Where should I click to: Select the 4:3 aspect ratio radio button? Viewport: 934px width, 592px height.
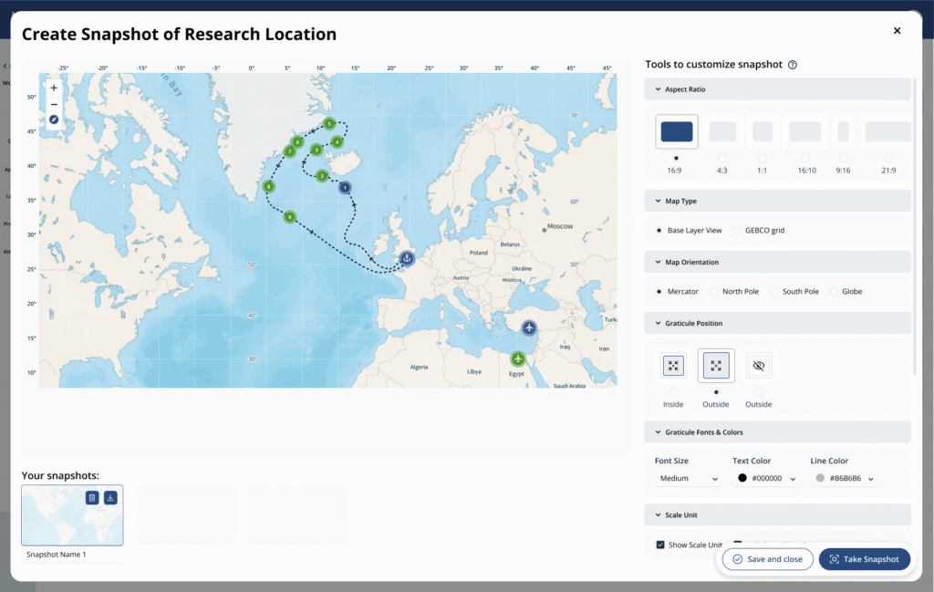coord(722,158)
